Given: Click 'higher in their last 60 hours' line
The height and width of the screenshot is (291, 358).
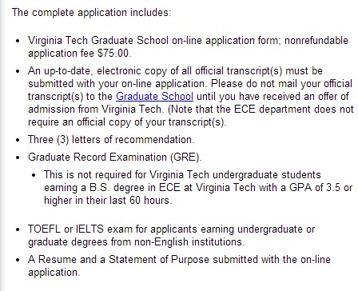Looking at the screenshot, I should (108, 201).
